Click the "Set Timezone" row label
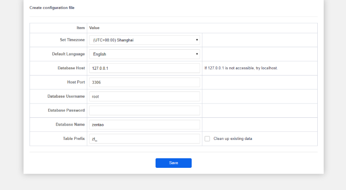Screen dimensions: 346x190 pos(72,40)
